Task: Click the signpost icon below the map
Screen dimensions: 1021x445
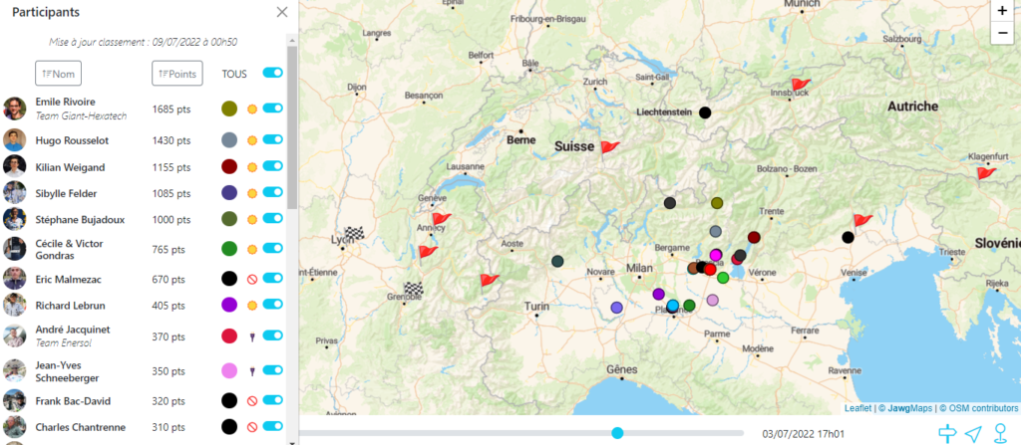Action: [x=947, y=433]
